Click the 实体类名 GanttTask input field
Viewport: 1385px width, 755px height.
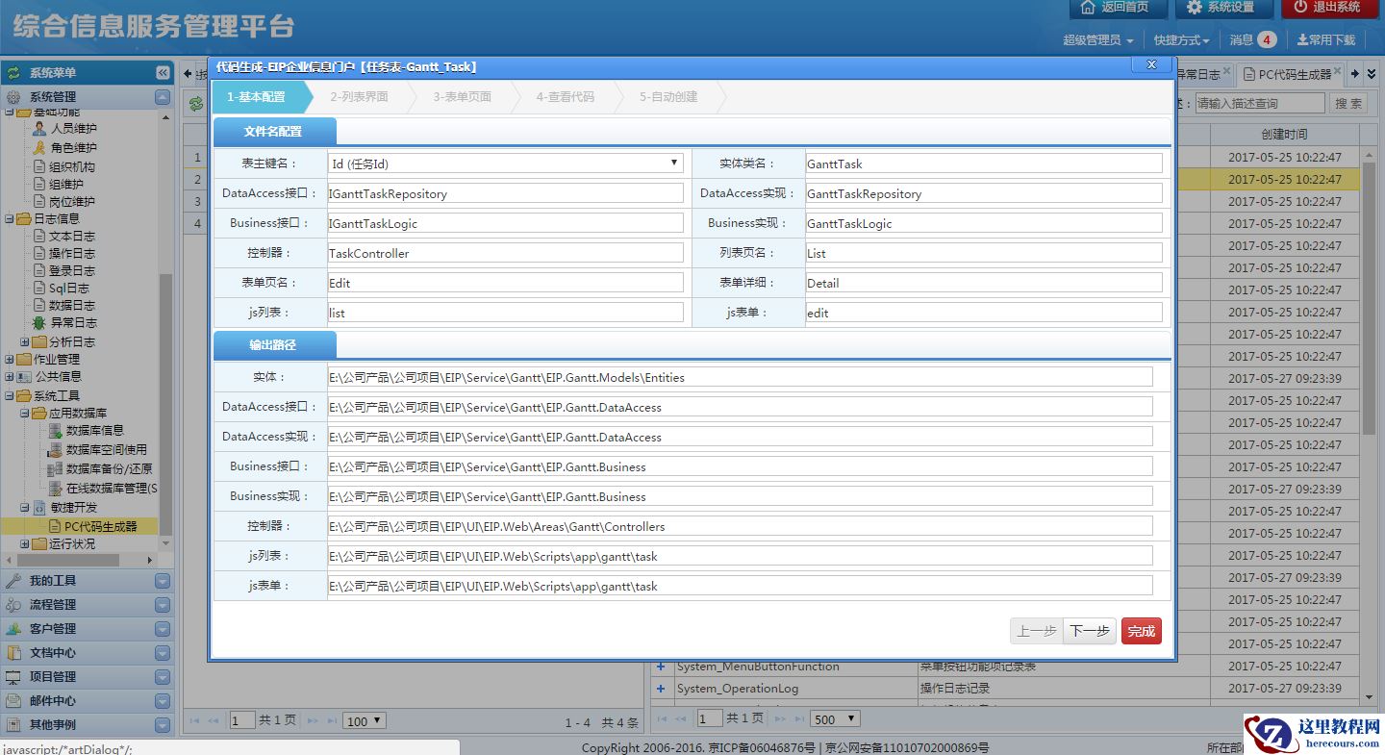point(983,164)
